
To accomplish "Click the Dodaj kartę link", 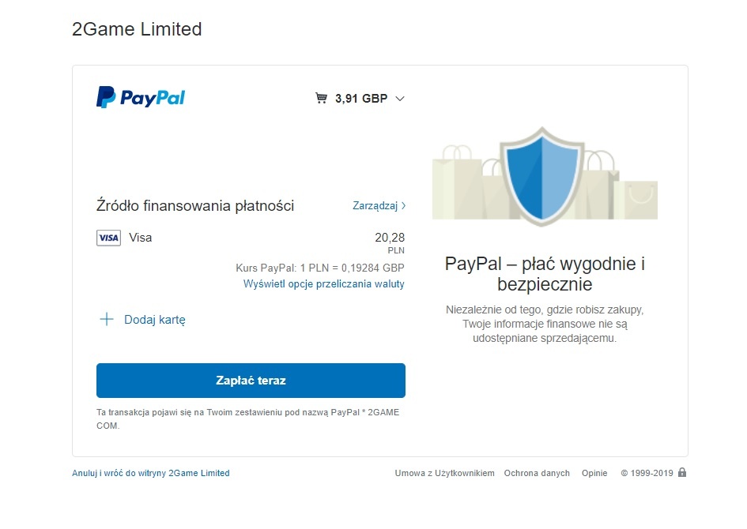I will [155, 320].
